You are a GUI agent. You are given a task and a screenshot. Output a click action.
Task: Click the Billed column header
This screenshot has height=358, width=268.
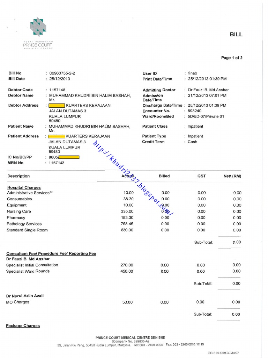click(x=164, y=176)
